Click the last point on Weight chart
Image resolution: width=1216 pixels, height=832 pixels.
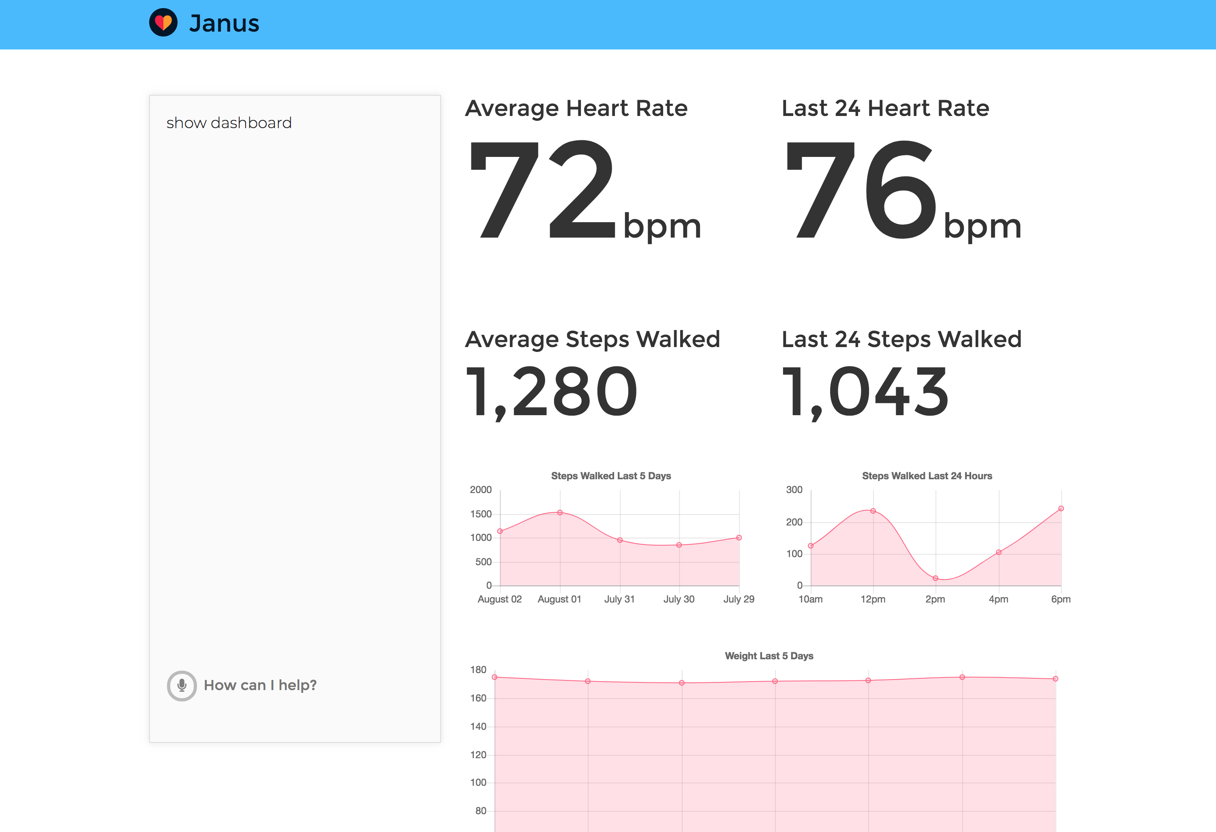point(1055,679)
